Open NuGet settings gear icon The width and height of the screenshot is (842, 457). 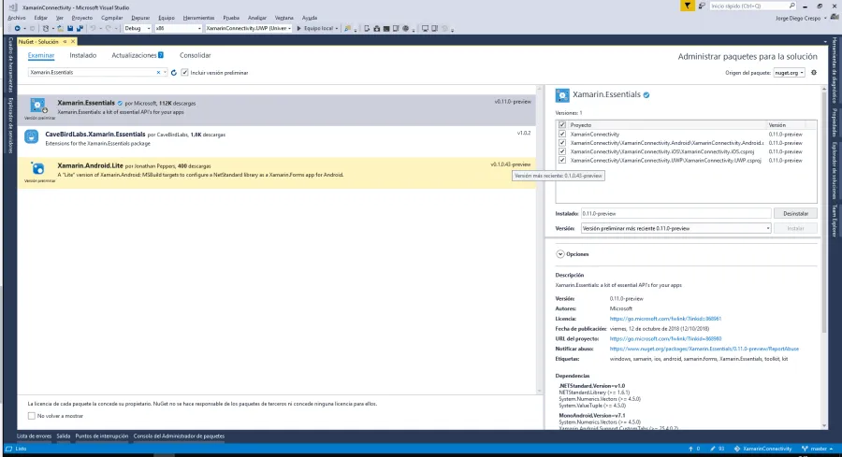pos(814,72)
